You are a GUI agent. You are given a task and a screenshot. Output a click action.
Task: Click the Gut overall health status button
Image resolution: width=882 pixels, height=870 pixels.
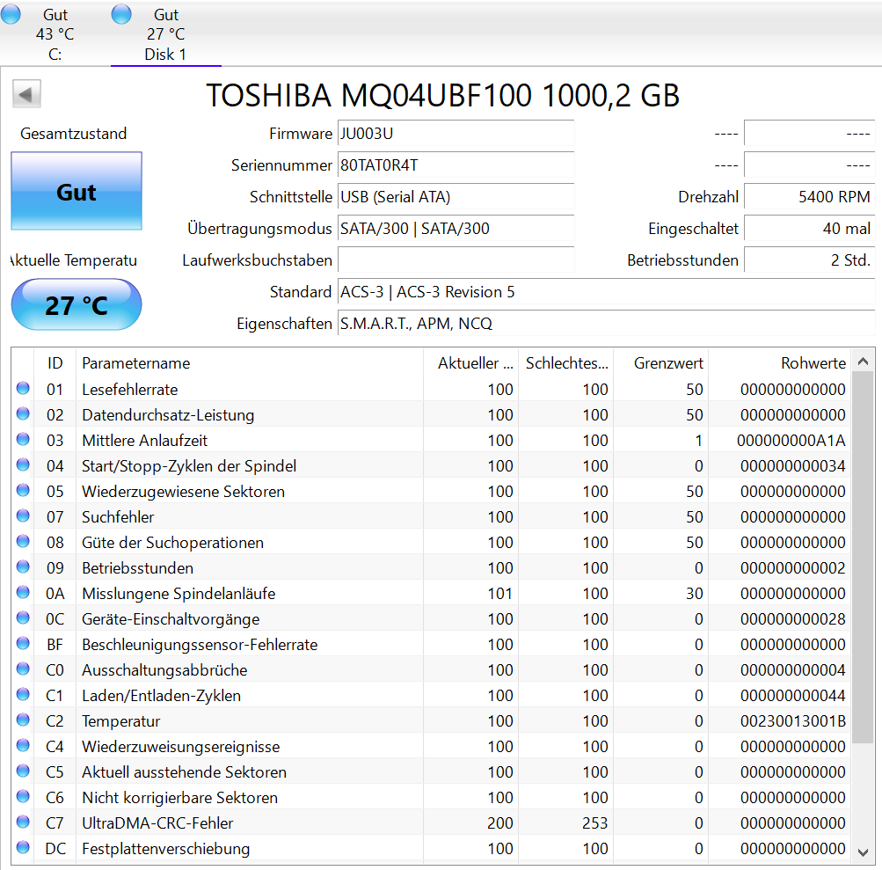click(77, 192)
